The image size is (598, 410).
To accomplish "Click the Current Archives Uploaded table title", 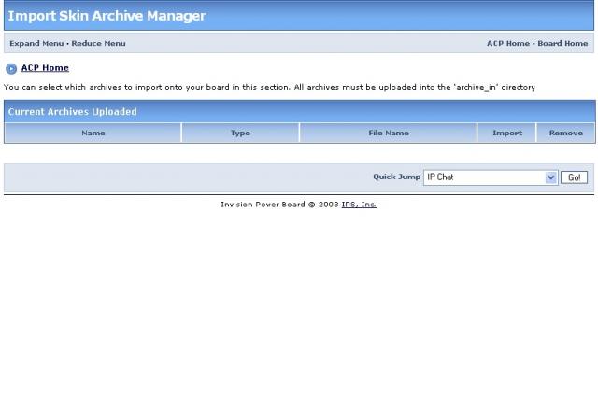I will click(73, 112).
